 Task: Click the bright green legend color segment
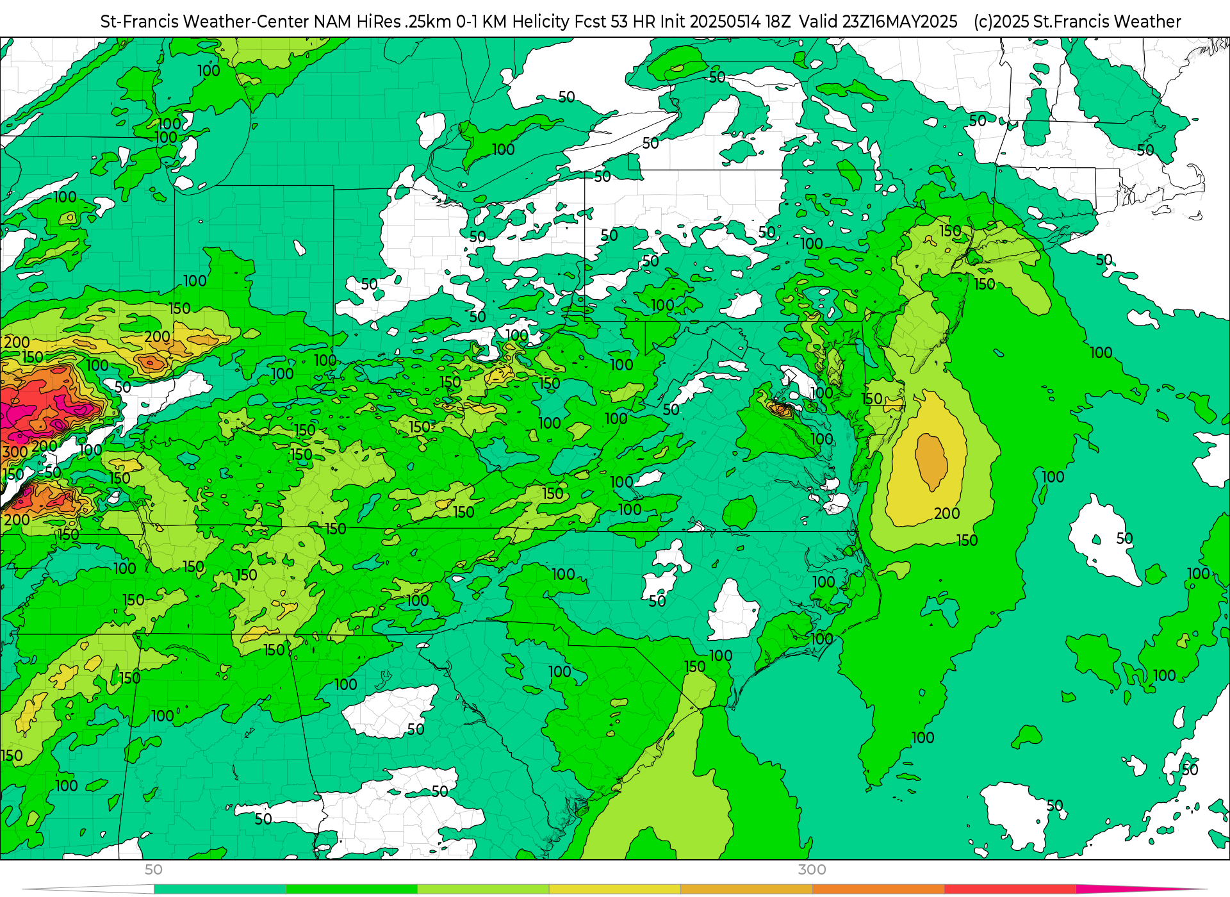pos(352,889)
